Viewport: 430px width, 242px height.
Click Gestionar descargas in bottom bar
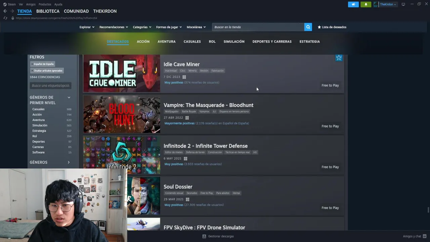coord(221,236)
